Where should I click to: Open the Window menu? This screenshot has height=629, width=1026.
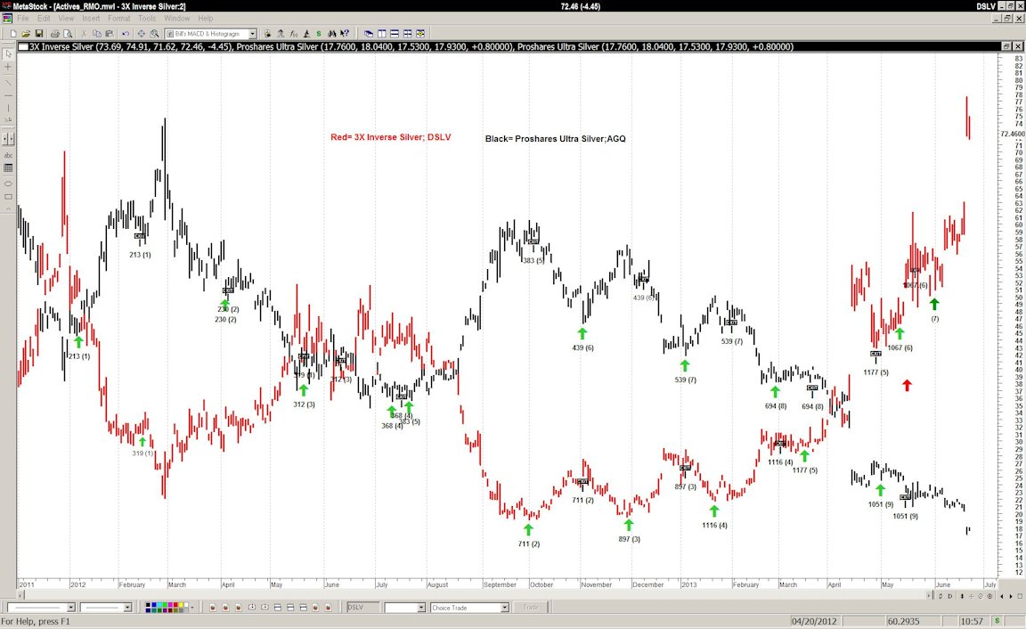[177, 19]
